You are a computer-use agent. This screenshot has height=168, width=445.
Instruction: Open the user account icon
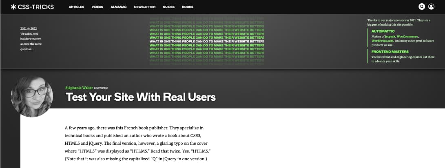[432, 7]
